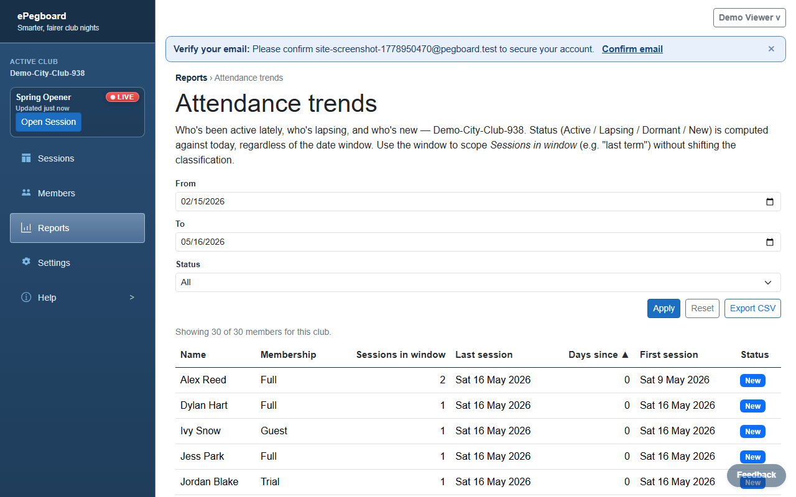Click the Help info circle icon
Screen dimensions: 796x497
26,298
